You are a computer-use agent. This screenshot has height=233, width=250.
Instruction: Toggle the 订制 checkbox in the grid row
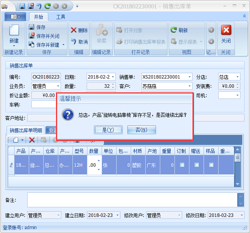point(182,165)
